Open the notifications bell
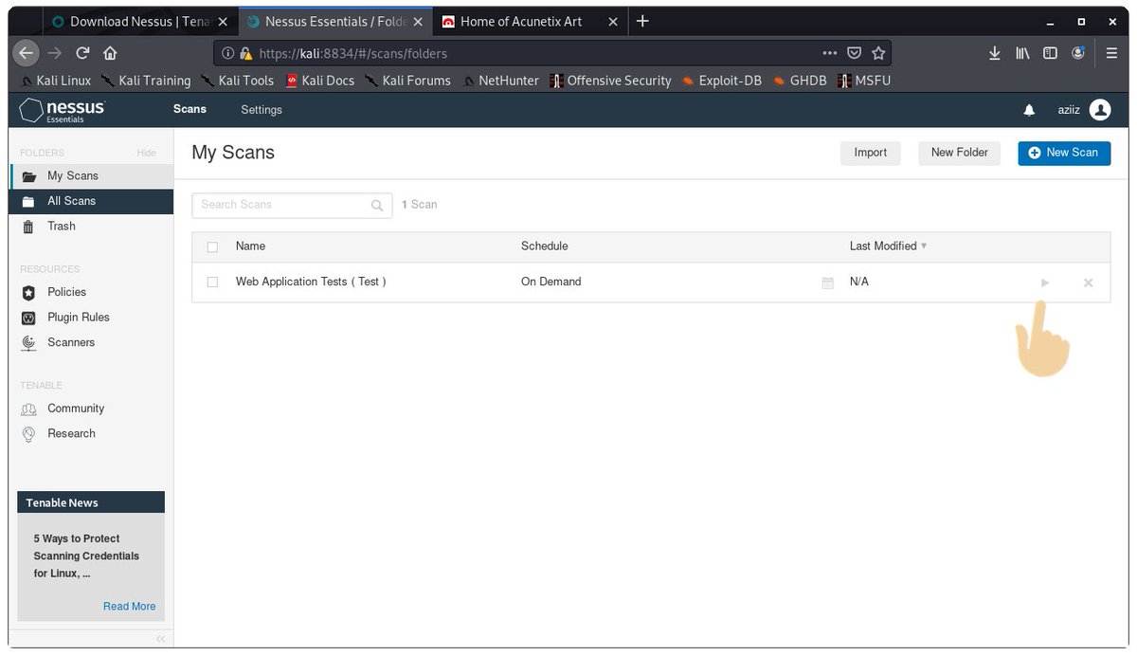The image size is (1137, 656). (x=1029, y=110)
